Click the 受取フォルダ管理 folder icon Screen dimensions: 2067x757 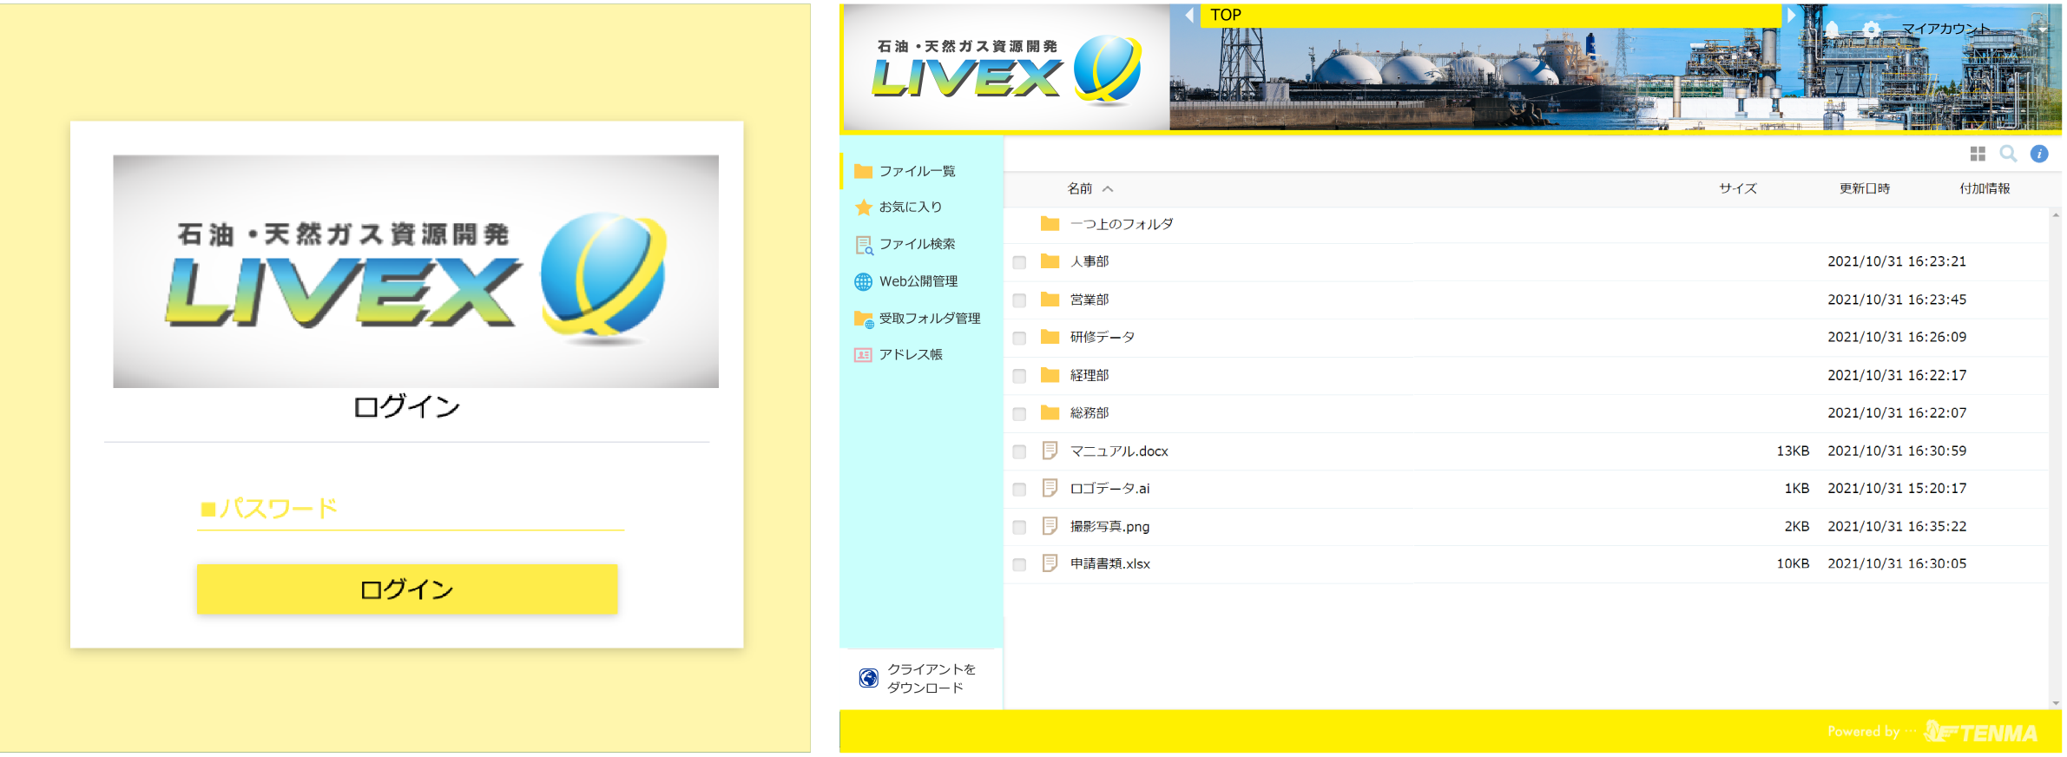click(864, 319)
